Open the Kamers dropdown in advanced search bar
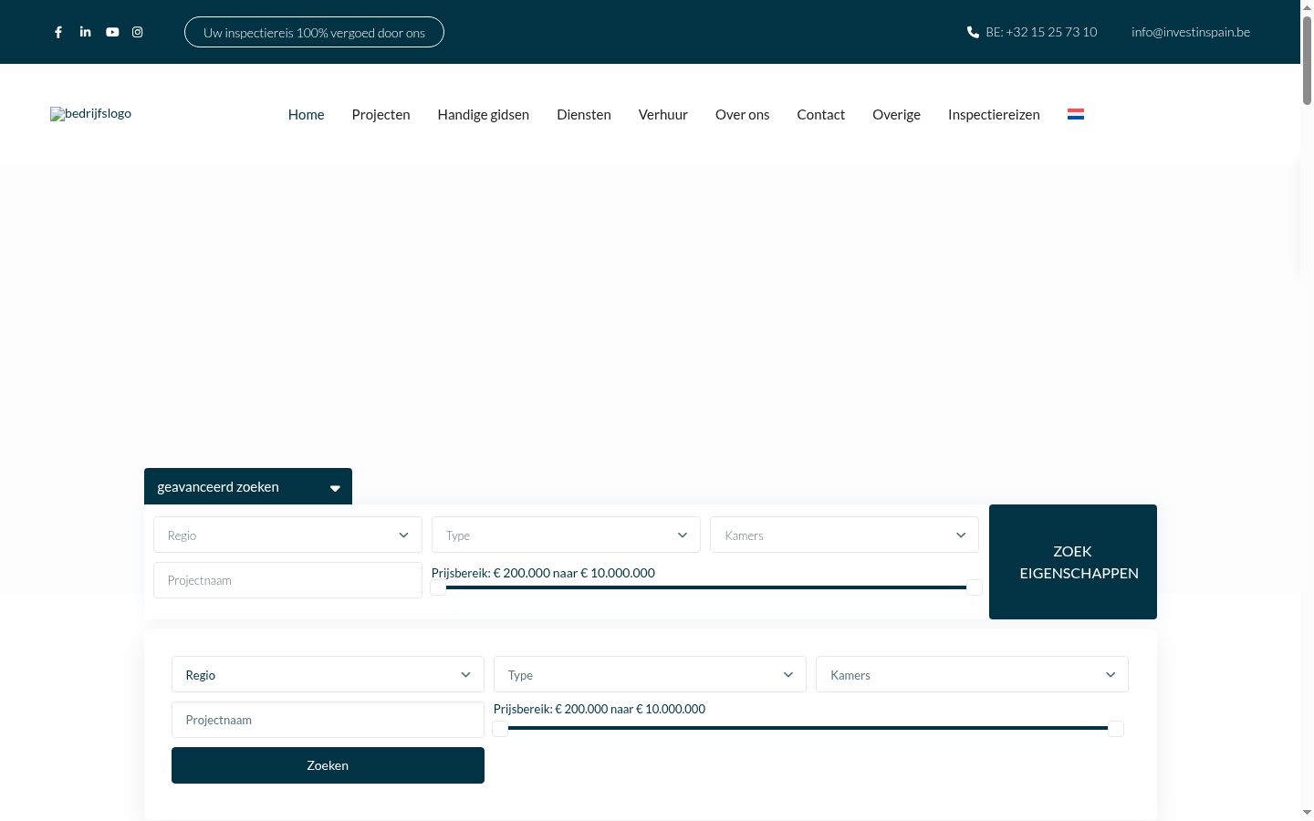The height and width of the screenshot is (821, 1314). click(844, 535)
